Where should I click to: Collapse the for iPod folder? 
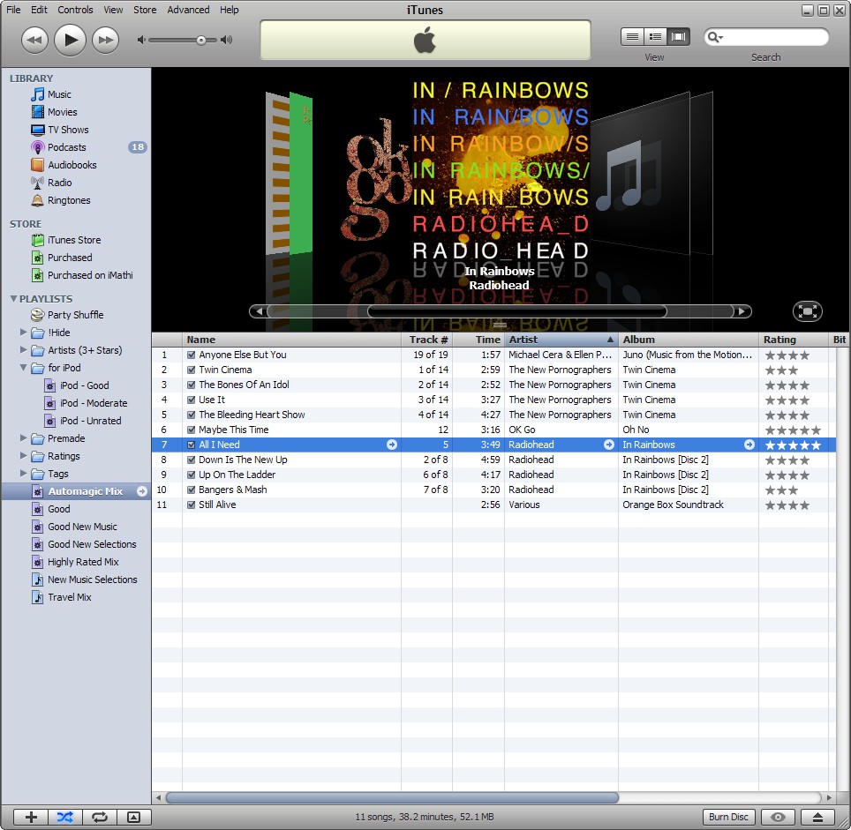tap(23, 368)
